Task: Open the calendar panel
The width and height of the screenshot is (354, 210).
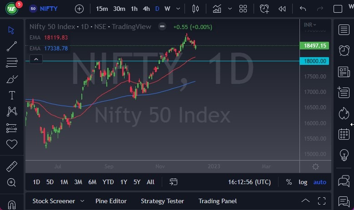Action: (x=344, y=134)
